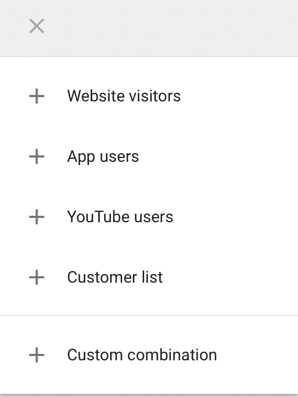Click the plus icon beside App users
This screenshot has width=298, height=397.
[37, 156]
